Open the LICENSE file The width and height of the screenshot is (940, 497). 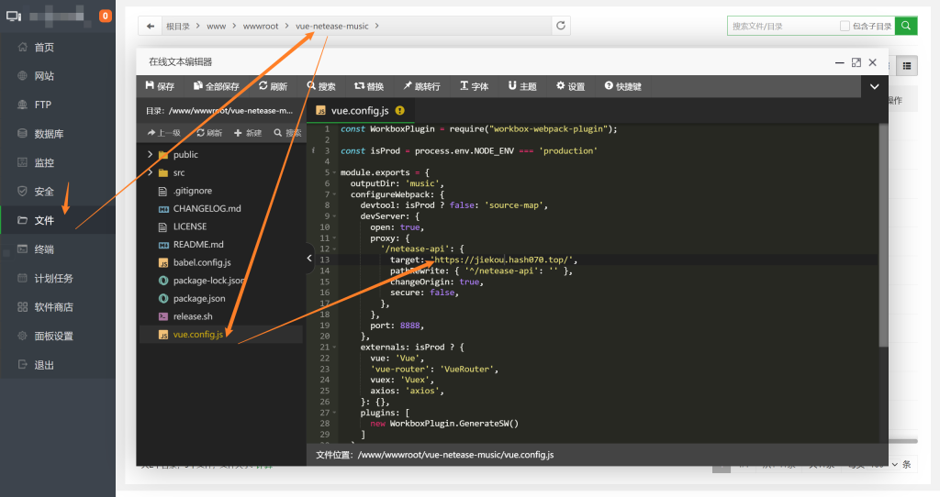(x=189, y=226)
